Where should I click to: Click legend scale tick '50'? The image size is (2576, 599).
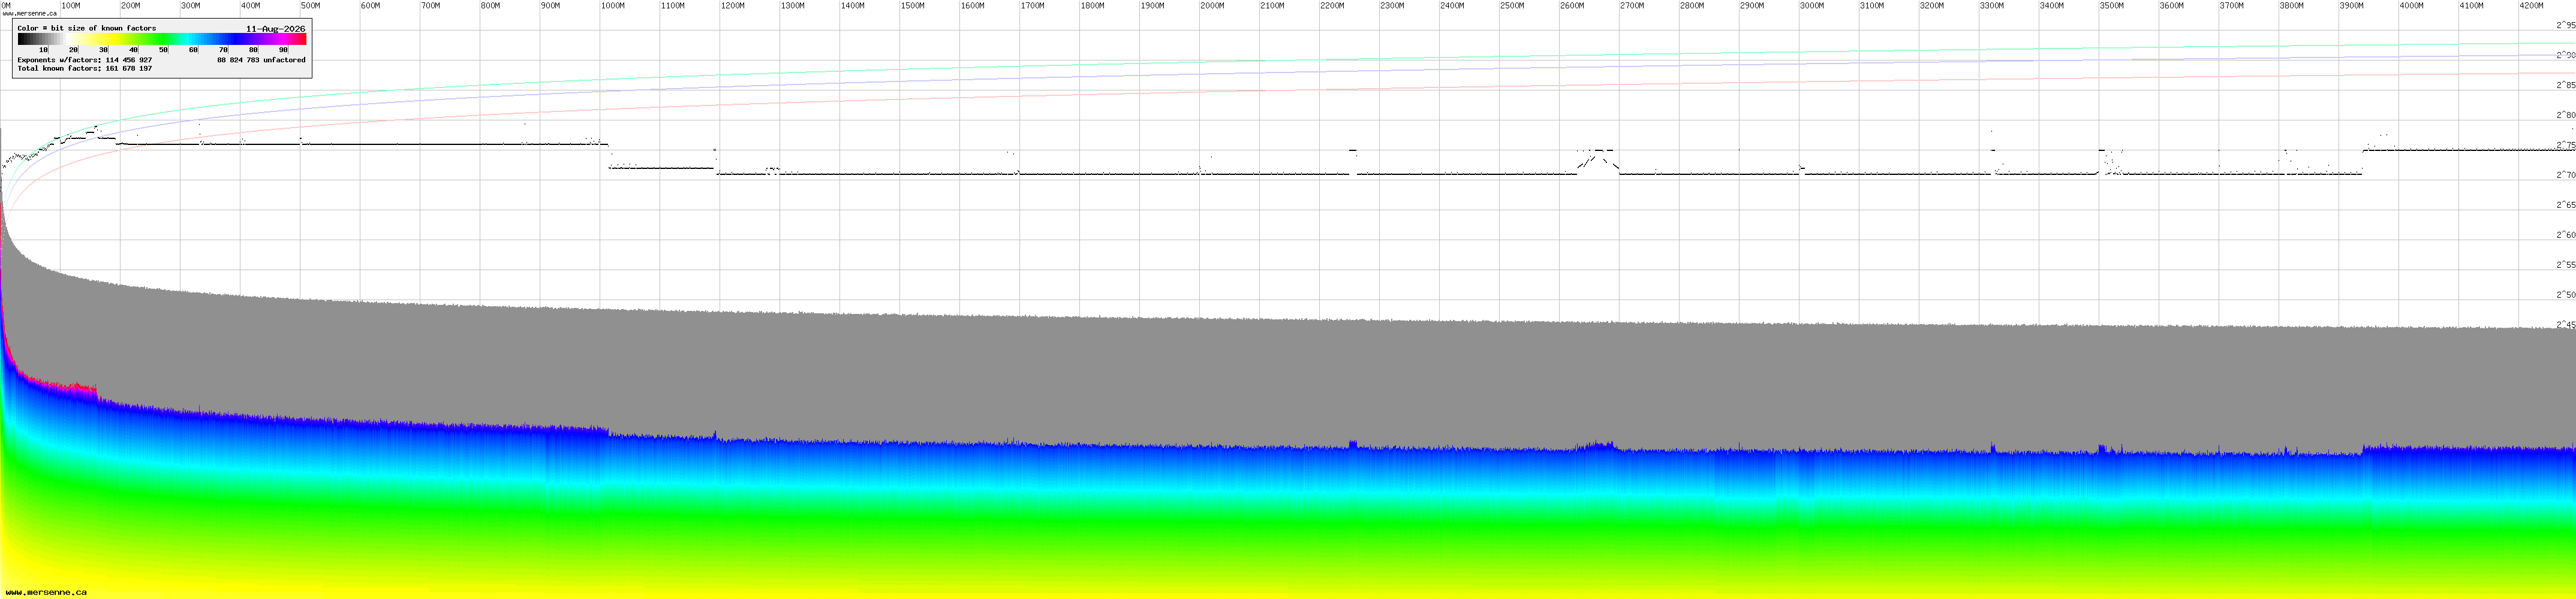click(164, 49)
